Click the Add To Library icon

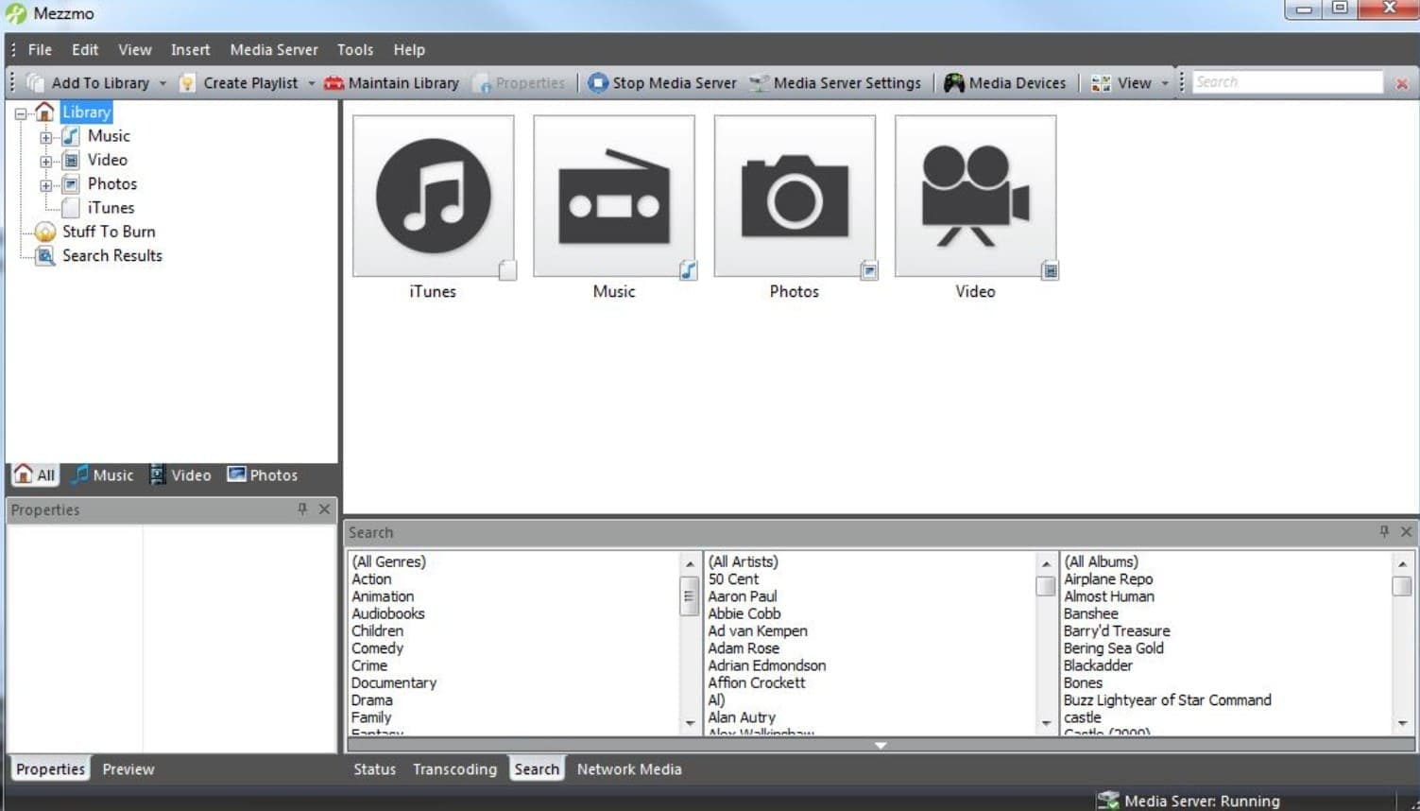[35, 83]
